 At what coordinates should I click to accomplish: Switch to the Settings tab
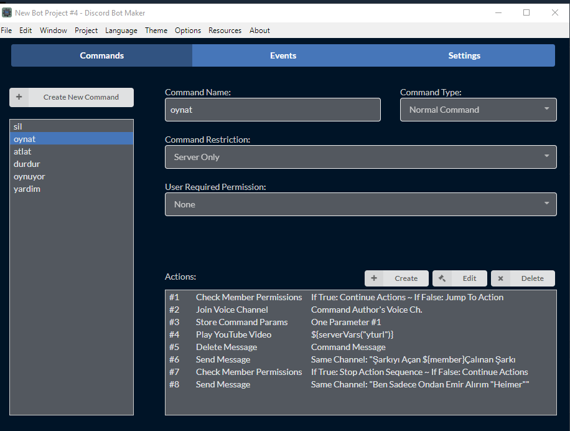click(464, 55)
